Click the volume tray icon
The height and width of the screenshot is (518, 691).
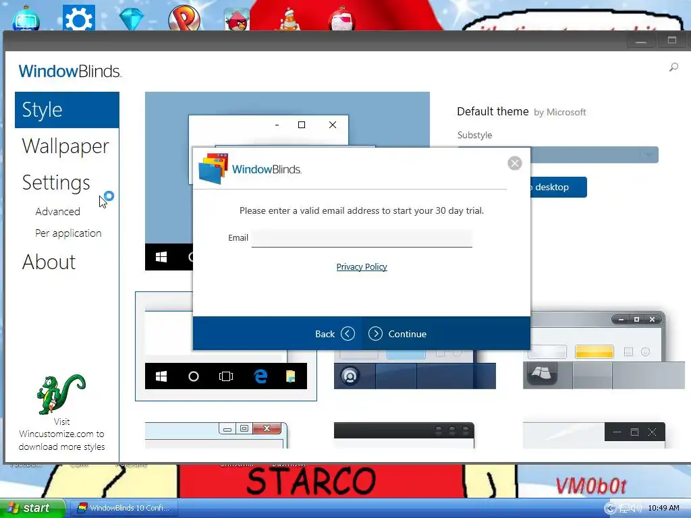click(637, 509)
